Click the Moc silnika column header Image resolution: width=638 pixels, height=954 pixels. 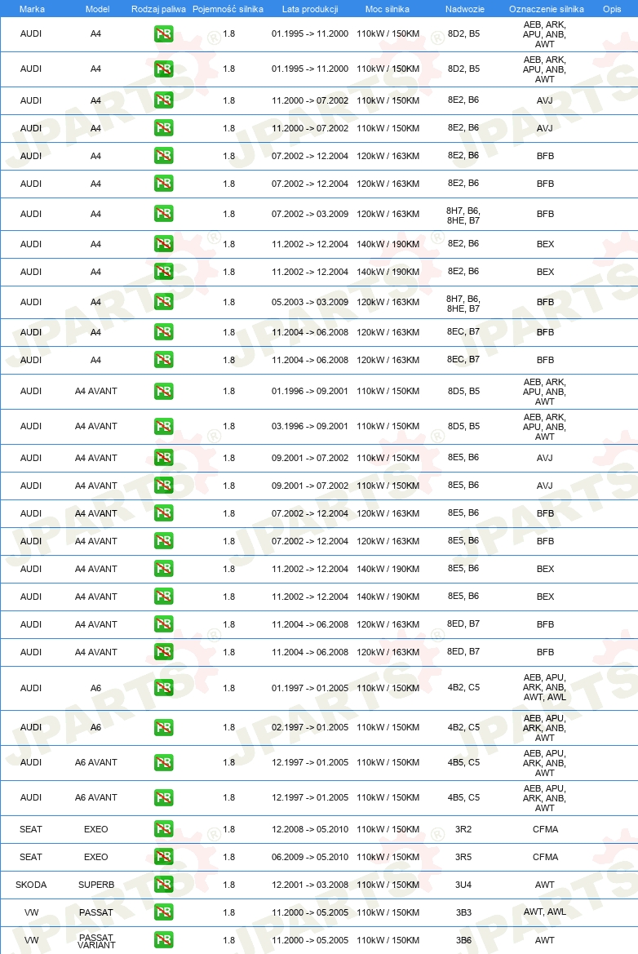point(388,9)
